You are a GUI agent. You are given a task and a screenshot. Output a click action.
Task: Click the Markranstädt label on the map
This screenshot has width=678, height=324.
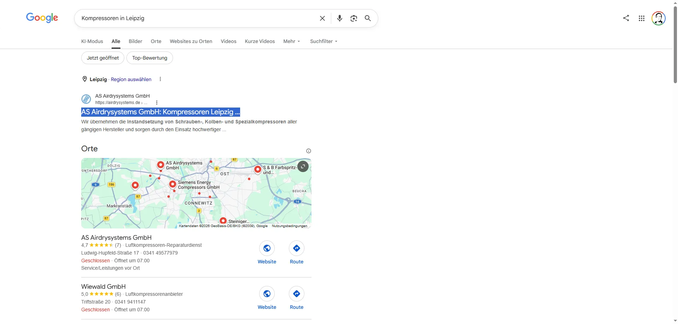point(119,206)
